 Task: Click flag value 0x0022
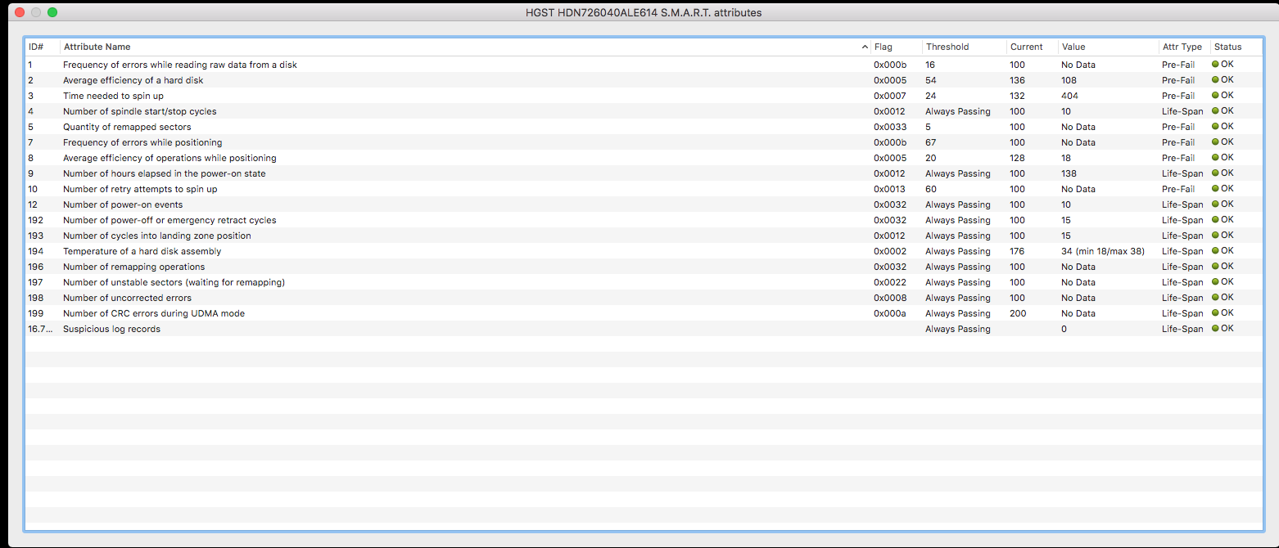point(890,282)
